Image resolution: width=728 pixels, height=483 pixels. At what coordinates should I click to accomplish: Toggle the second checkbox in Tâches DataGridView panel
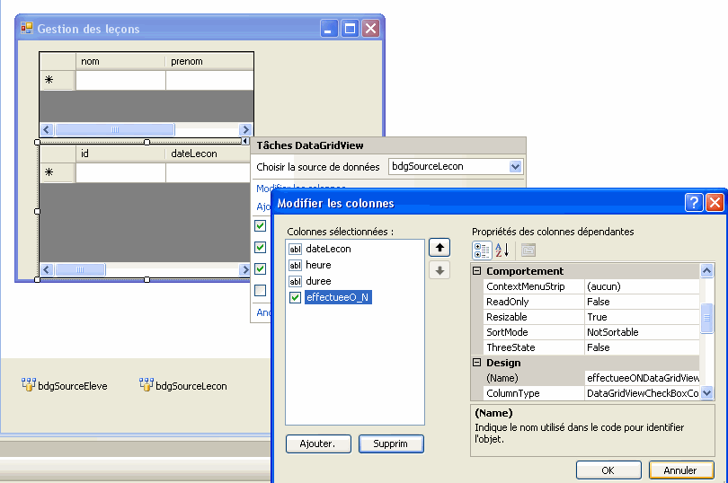point(260,247)
